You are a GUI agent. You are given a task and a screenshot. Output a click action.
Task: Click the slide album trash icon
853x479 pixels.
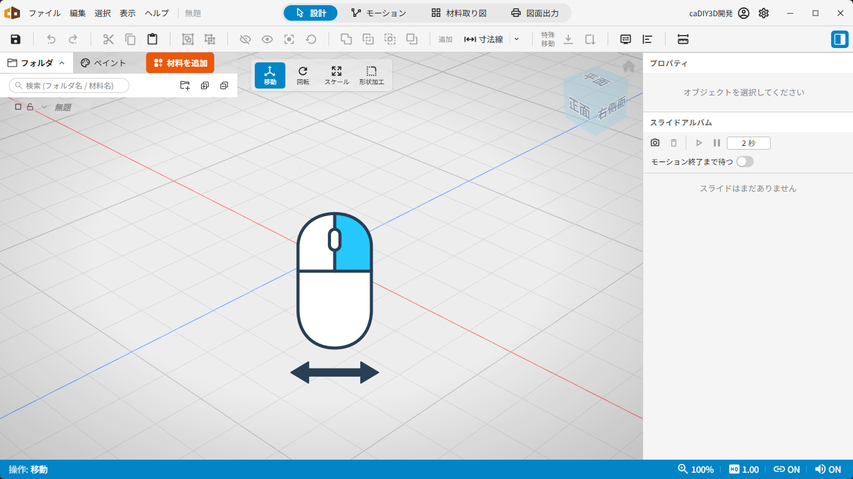[x=674, y=143]
